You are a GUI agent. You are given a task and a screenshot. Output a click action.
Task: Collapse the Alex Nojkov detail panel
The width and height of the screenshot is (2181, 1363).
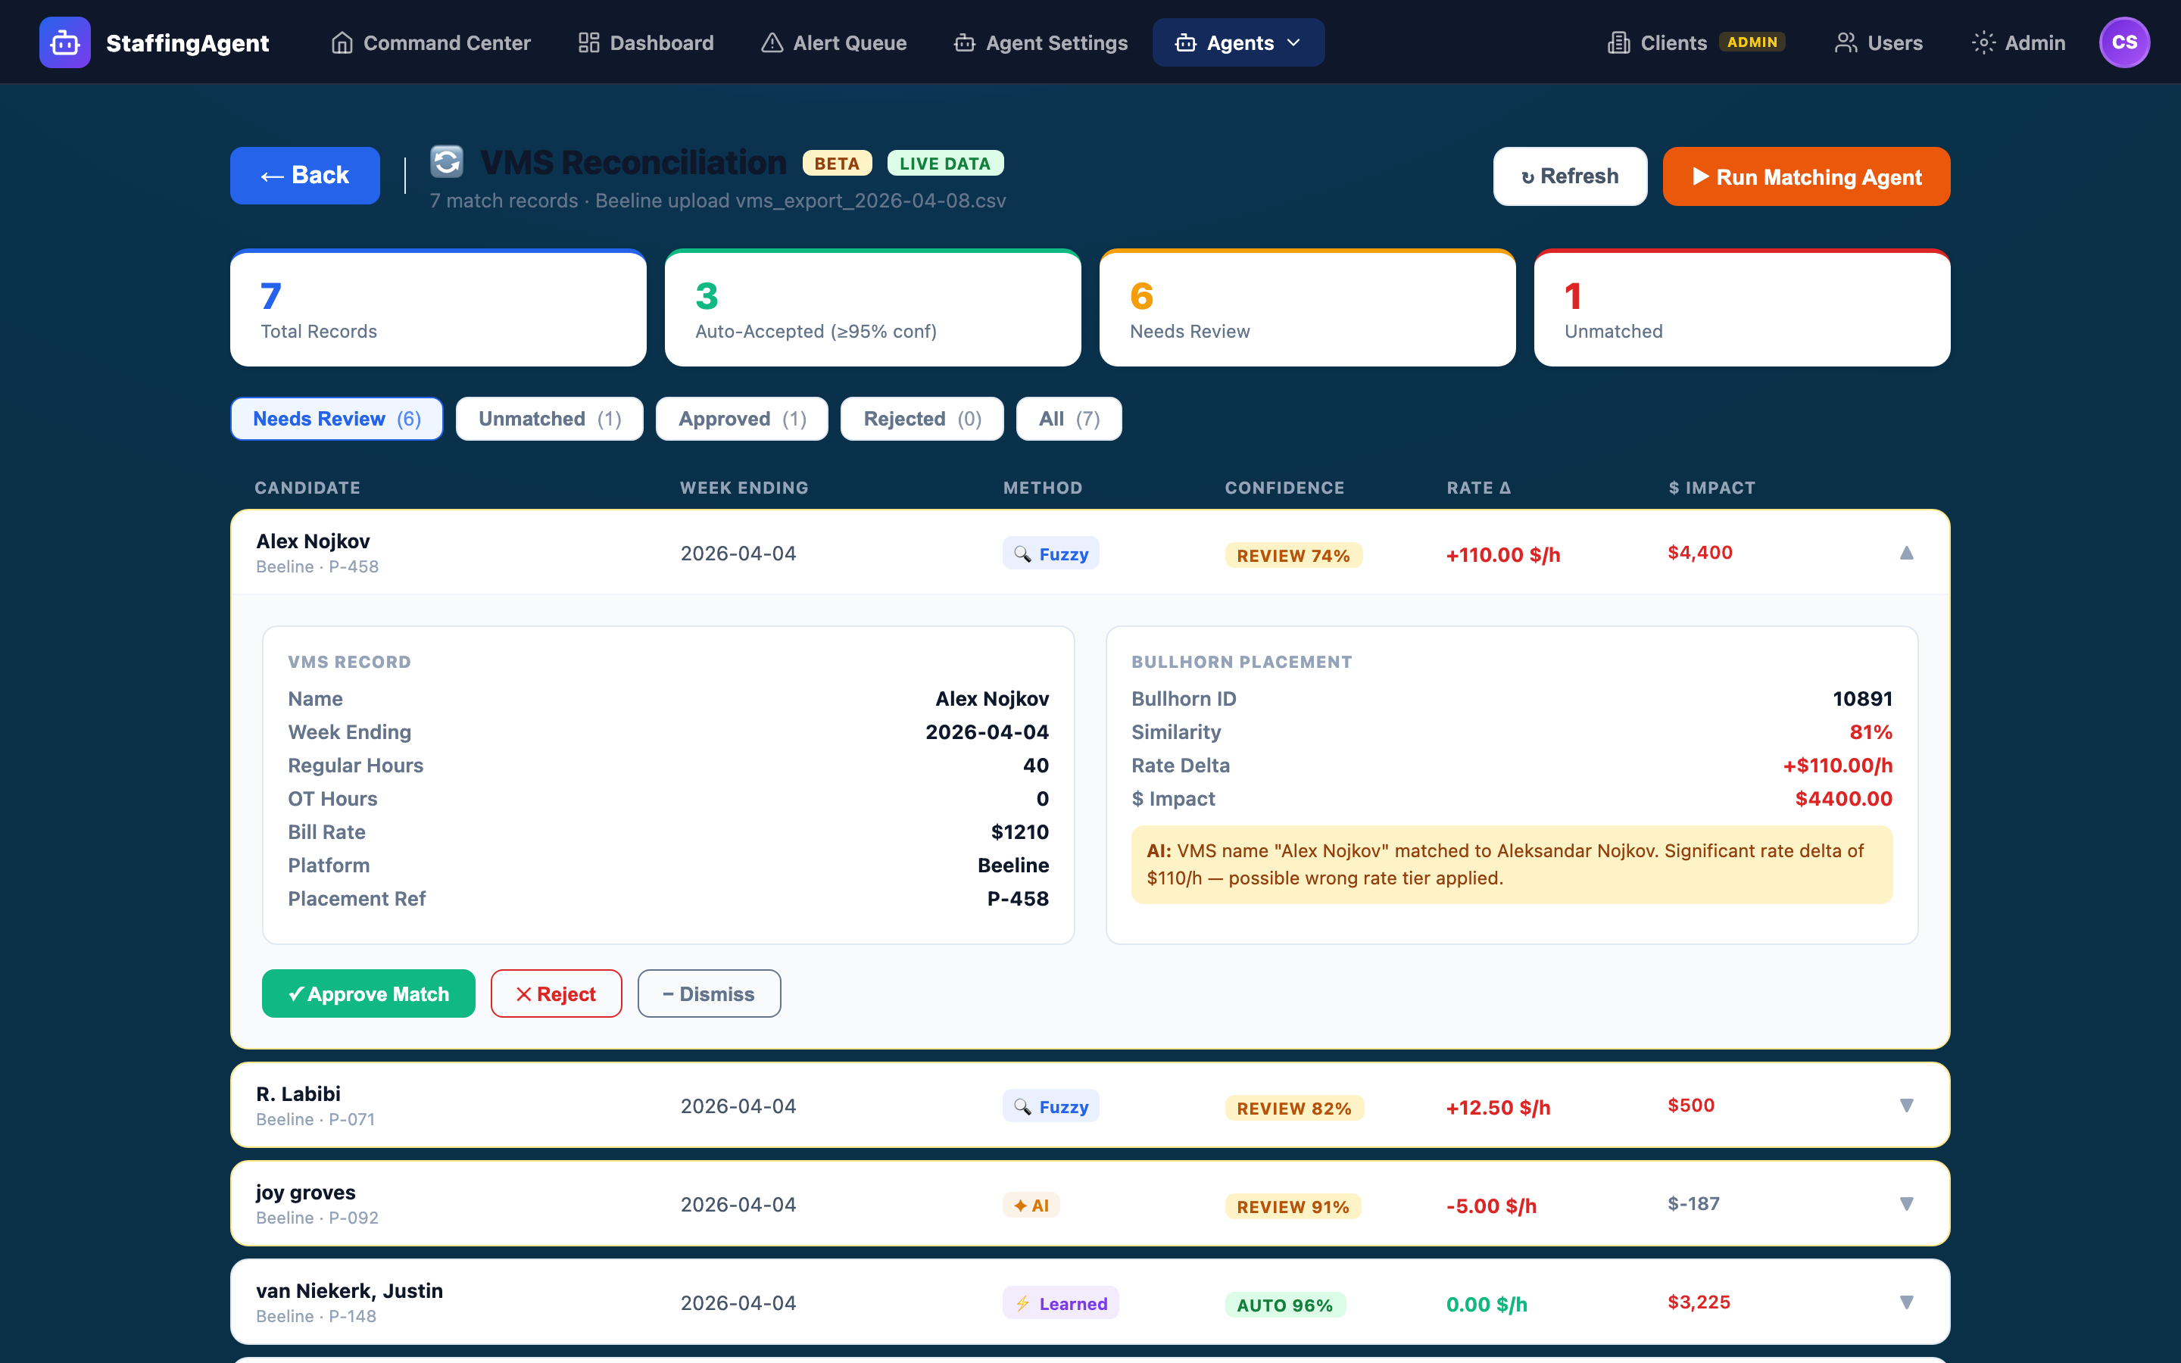coord(1906,553)
